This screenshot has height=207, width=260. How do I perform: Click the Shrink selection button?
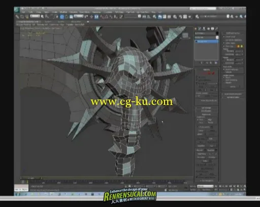(x=201, y=87)
